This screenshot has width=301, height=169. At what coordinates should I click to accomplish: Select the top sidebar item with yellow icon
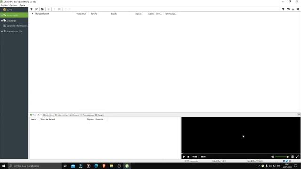click(14, 9)
